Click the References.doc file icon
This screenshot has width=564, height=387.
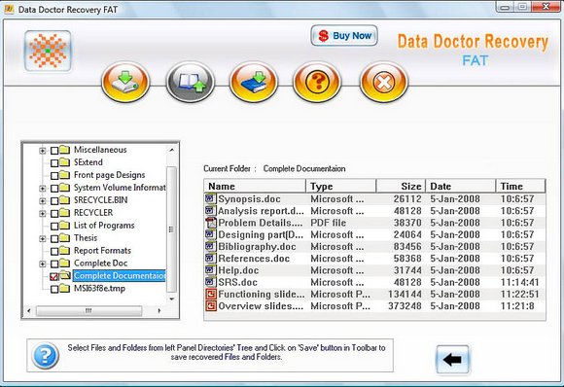click(x=210, y=259)
